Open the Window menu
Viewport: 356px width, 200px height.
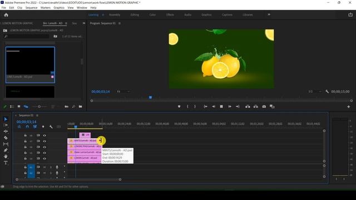[x=82, y=8]
